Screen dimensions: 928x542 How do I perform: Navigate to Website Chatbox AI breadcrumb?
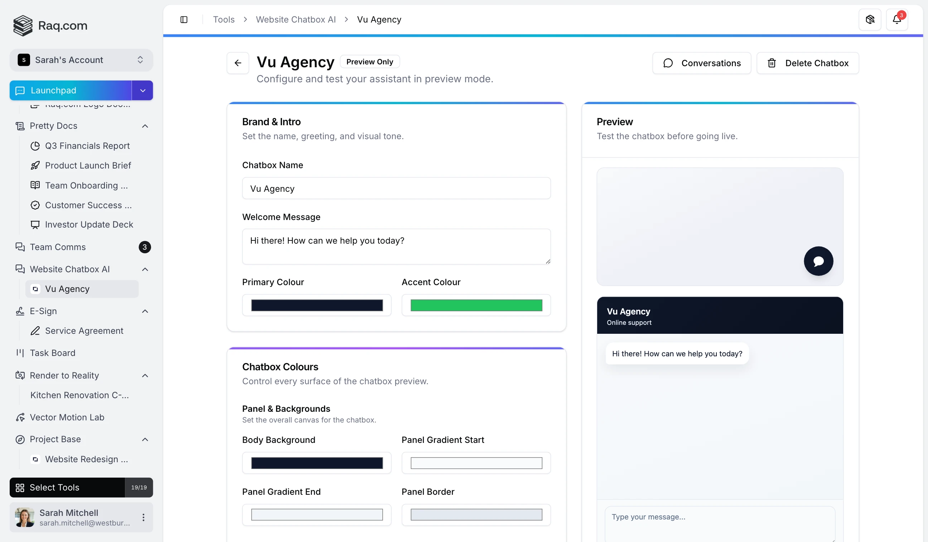tap(296, 19)
